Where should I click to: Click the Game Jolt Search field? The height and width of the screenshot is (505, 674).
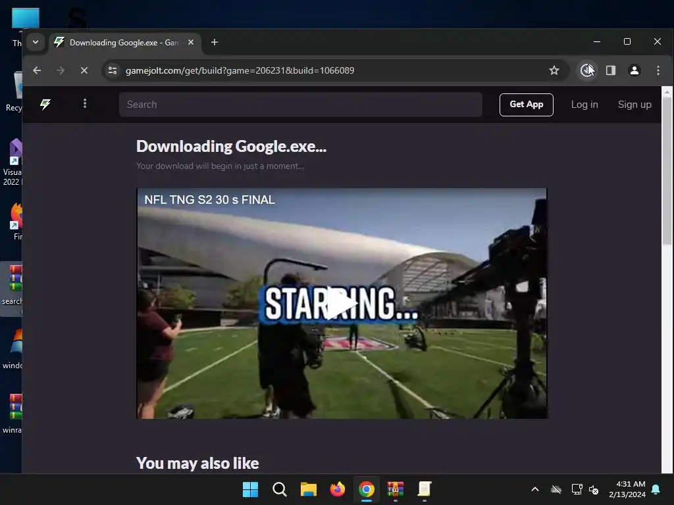300,105
